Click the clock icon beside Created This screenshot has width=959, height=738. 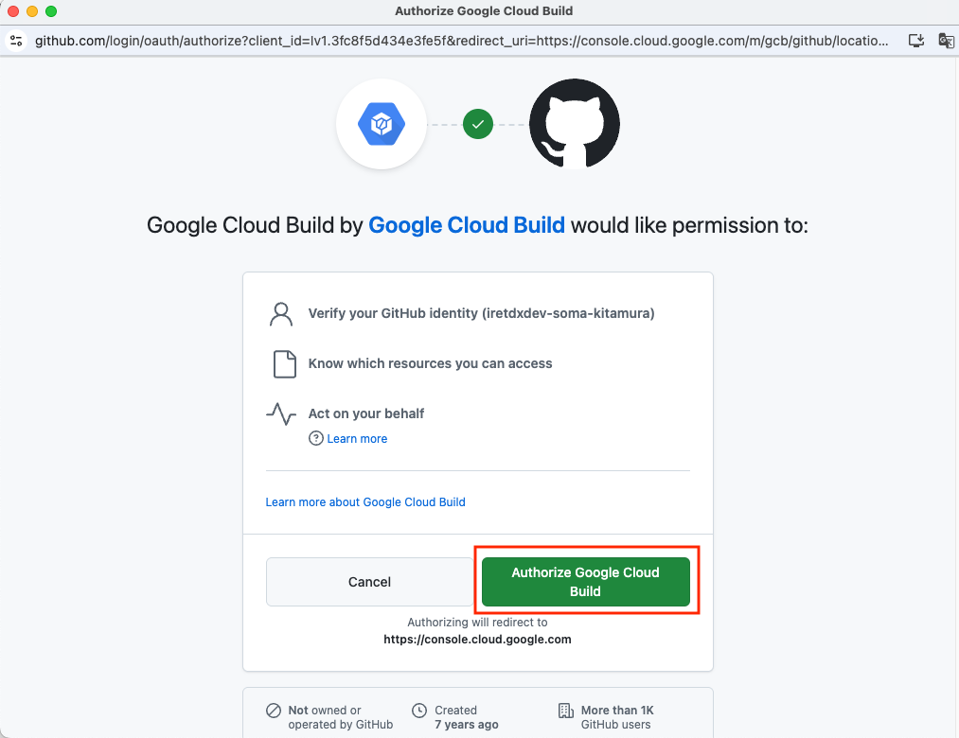[419, 711]
